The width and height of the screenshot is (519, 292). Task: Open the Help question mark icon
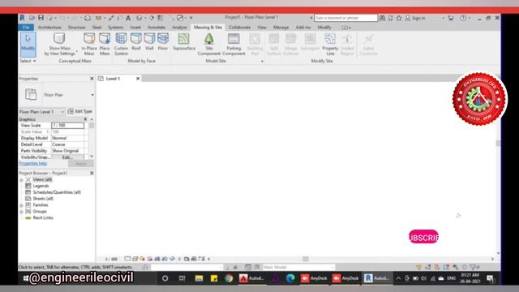coord(463,18)
